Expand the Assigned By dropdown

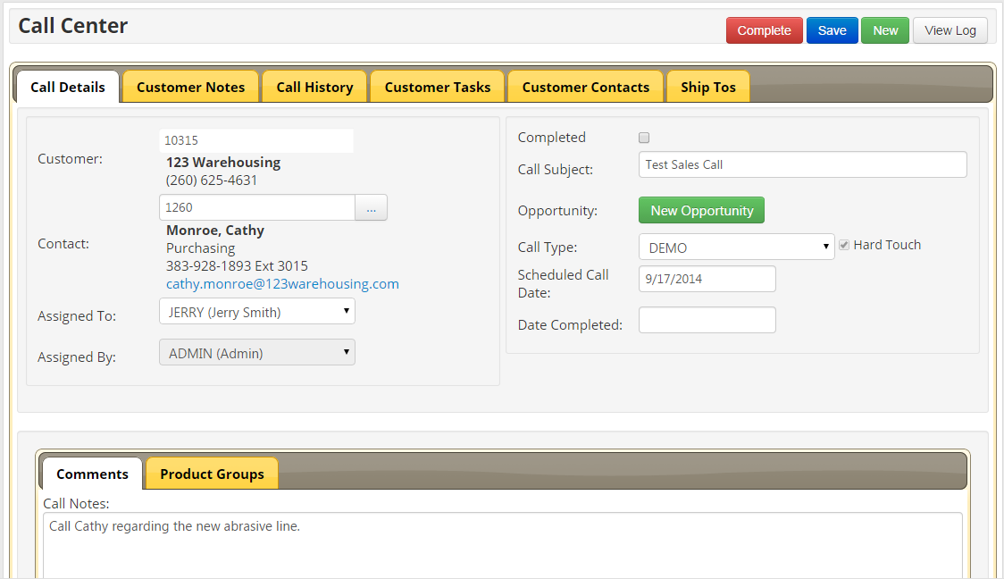click(257, 352)
